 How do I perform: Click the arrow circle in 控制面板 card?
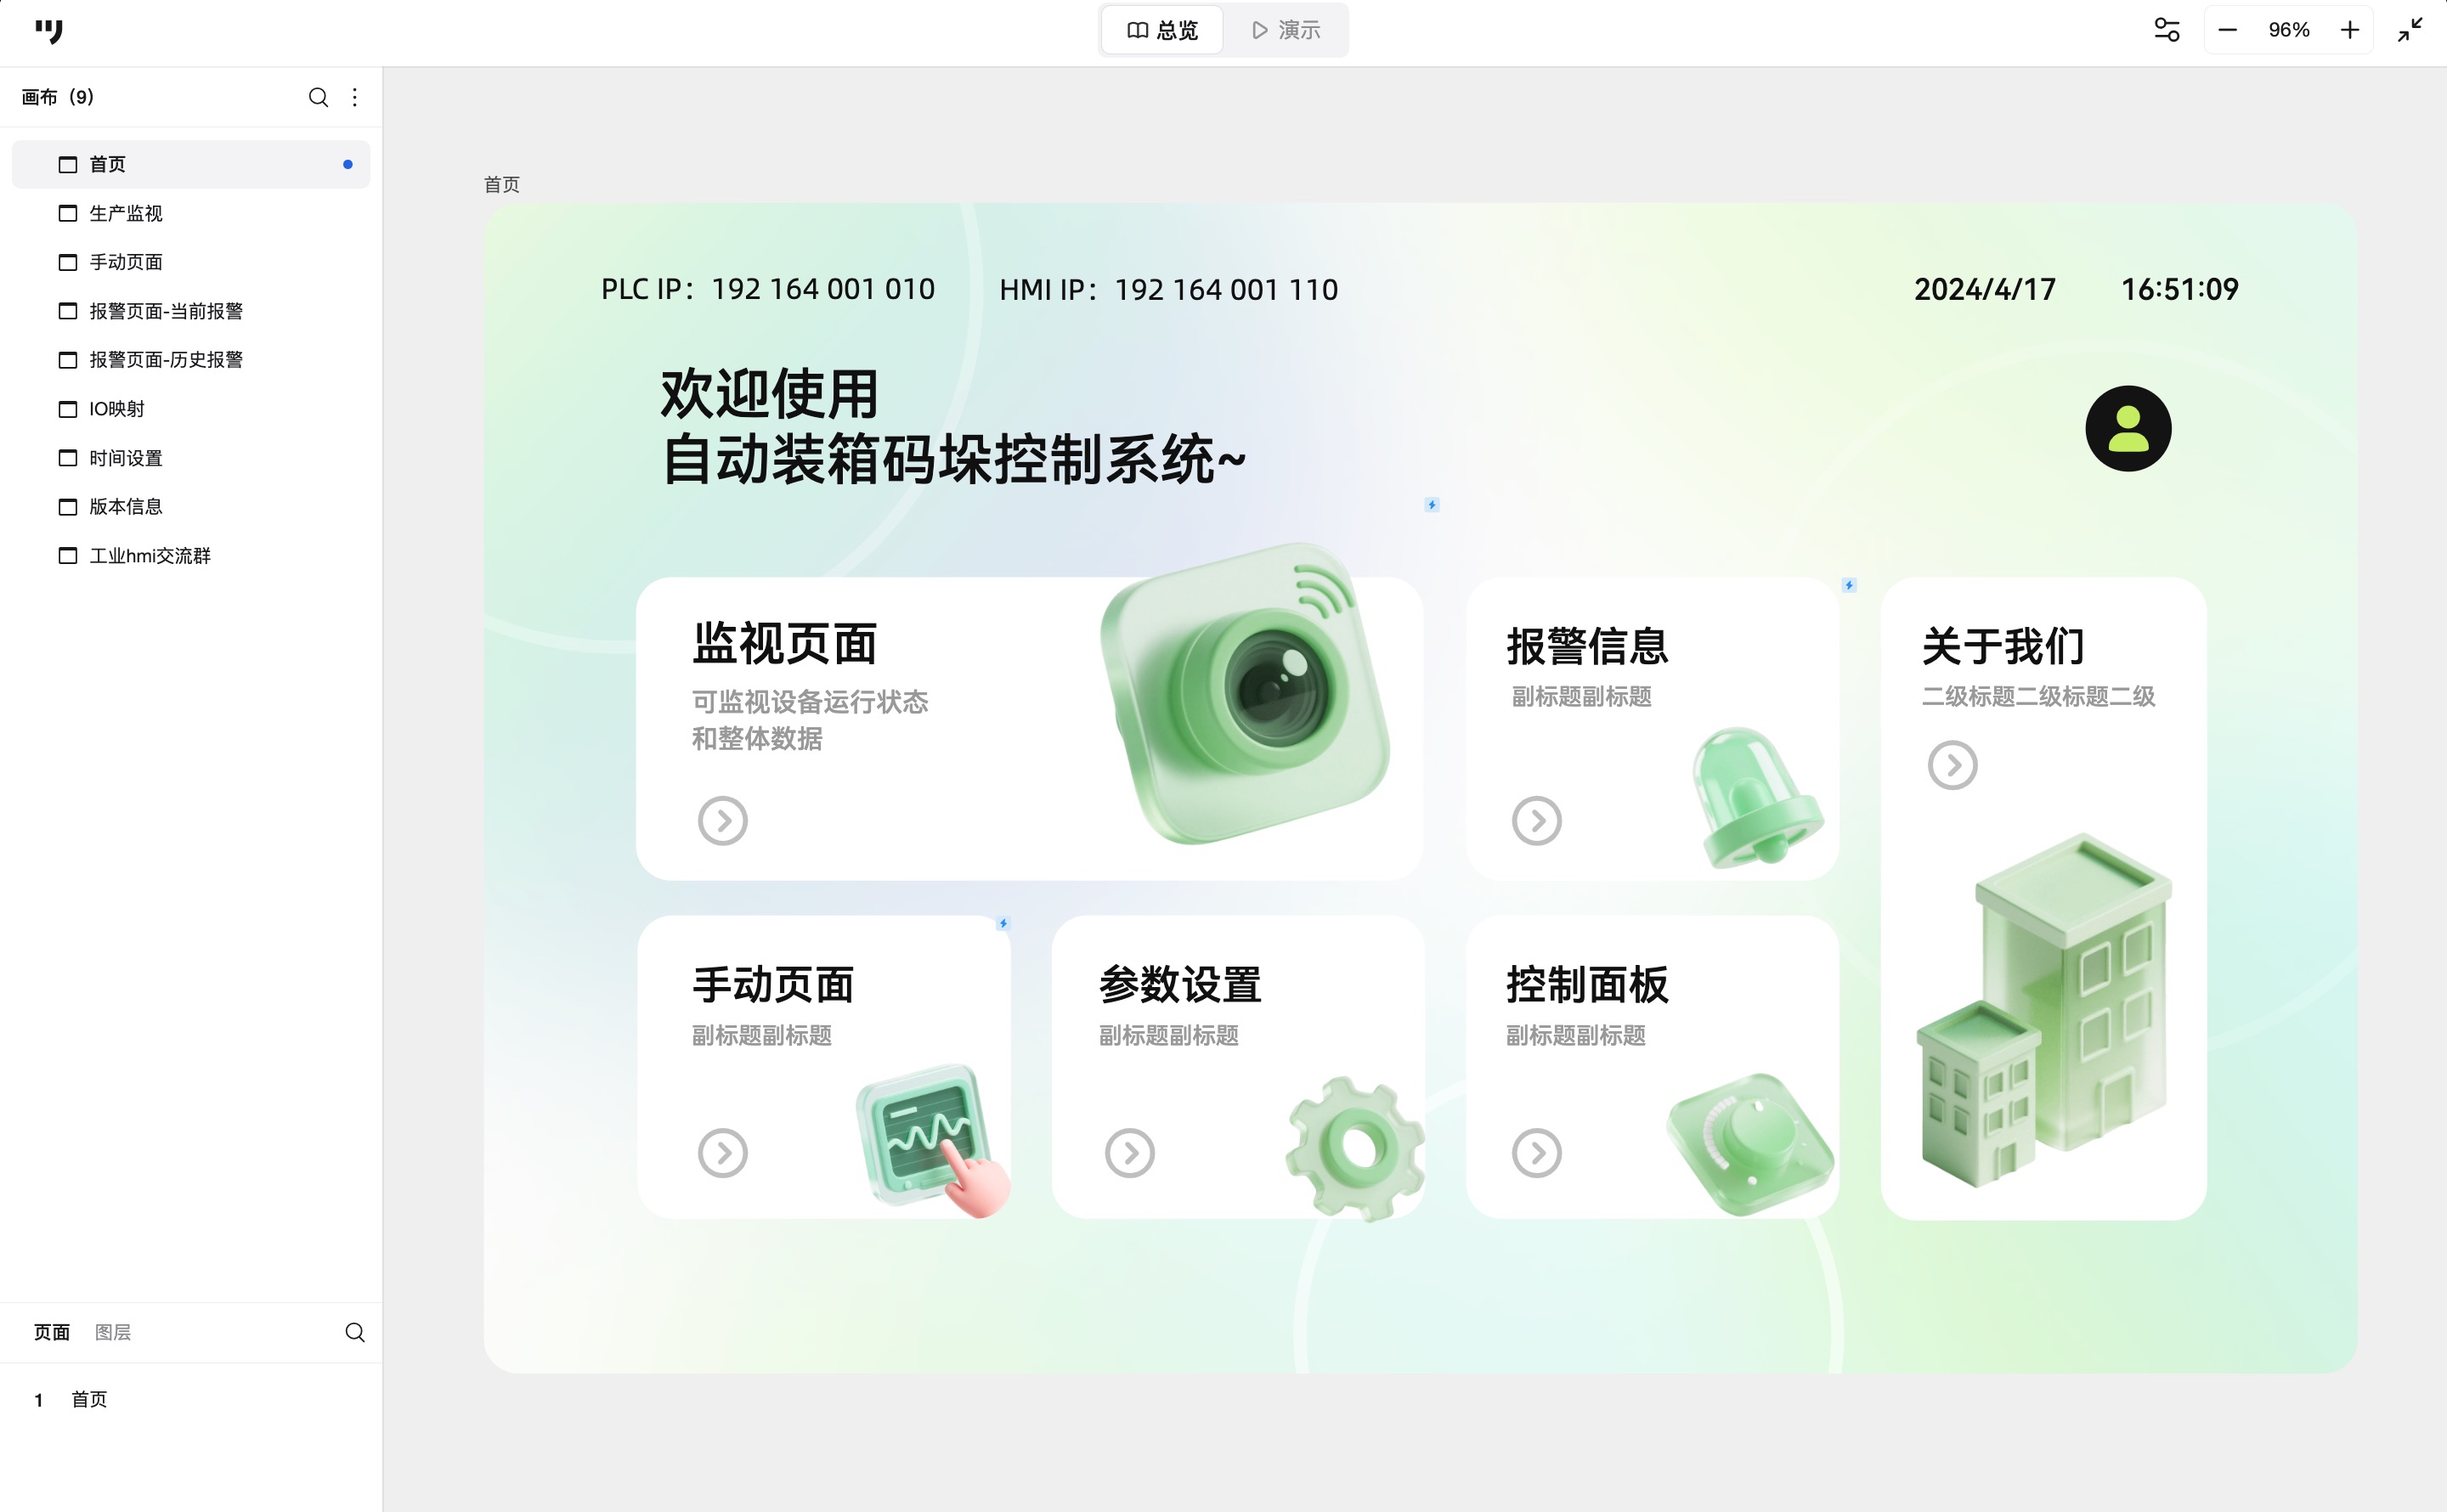[x=1536, y=1153]
